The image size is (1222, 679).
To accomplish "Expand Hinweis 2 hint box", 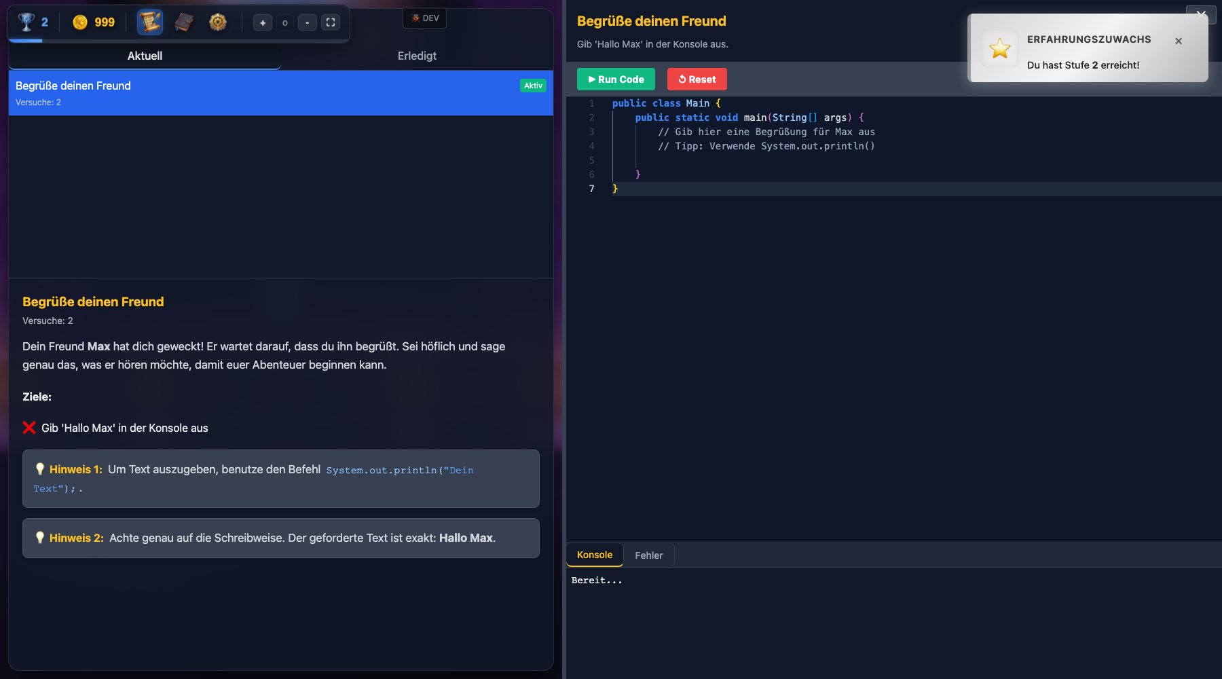I will pyautogui.click(x=281, y=538).
